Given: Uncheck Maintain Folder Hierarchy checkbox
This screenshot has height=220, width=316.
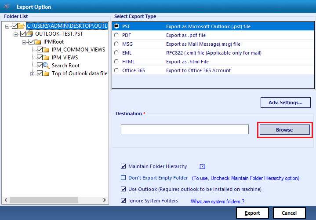Looking at the screenshot, I should pos(123,166).
